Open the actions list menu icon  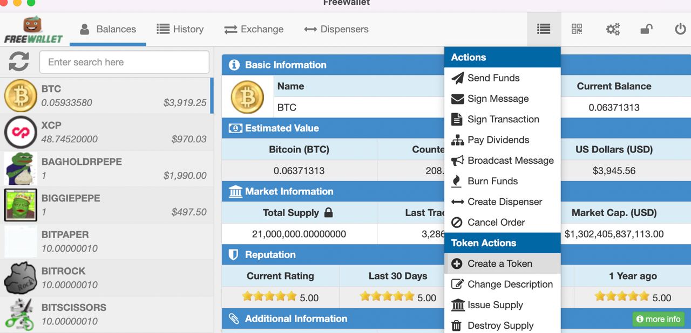544,29
